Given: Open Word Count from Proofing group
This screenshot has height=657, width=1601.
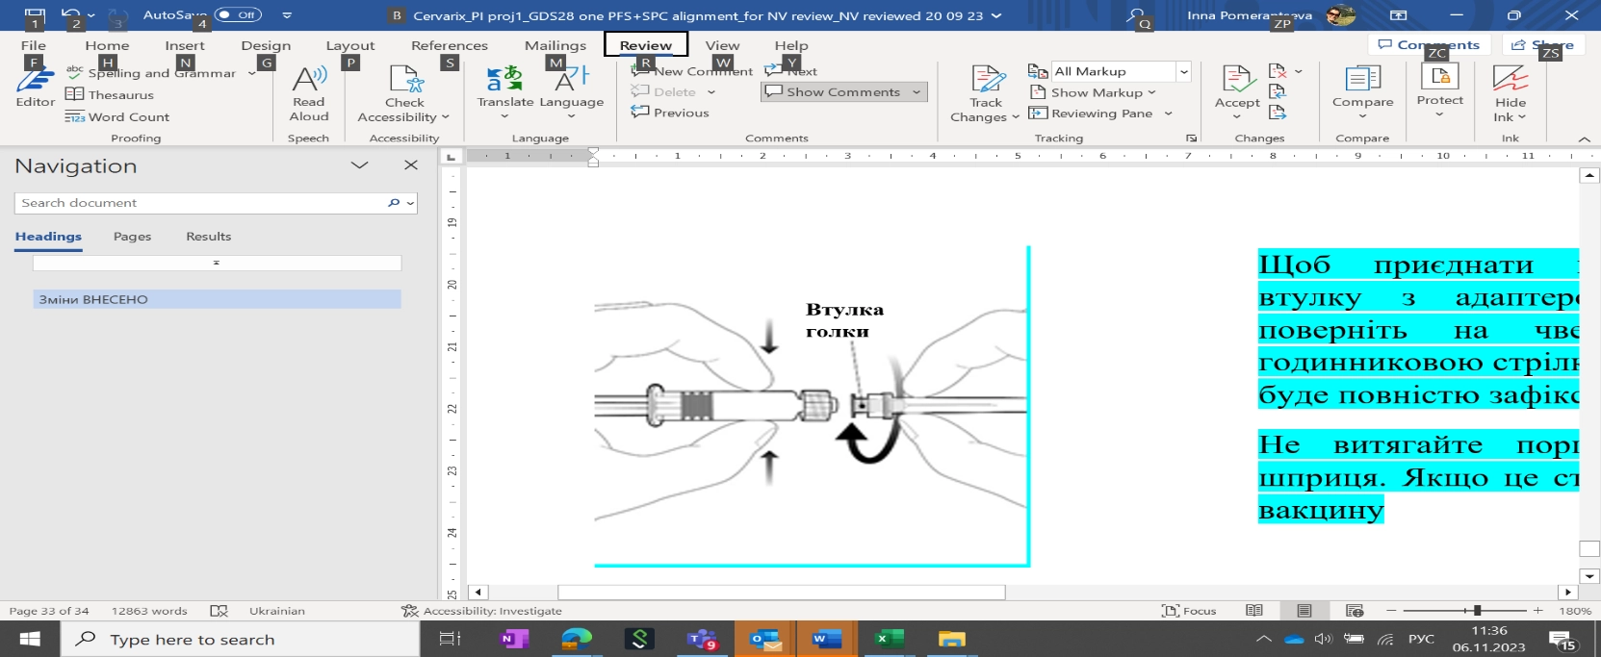Looking at the screenshot, I should pos(117,117).
